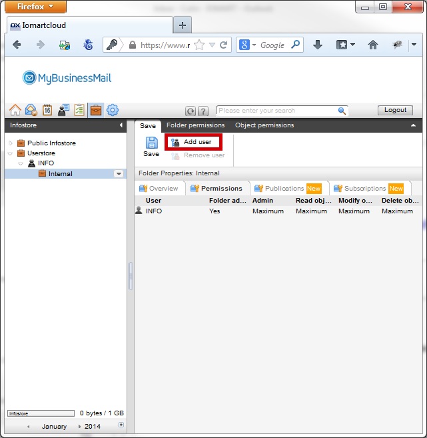Open the Home start page icon
The height and width of the screenshot is (438, 427).
[15, 110]
